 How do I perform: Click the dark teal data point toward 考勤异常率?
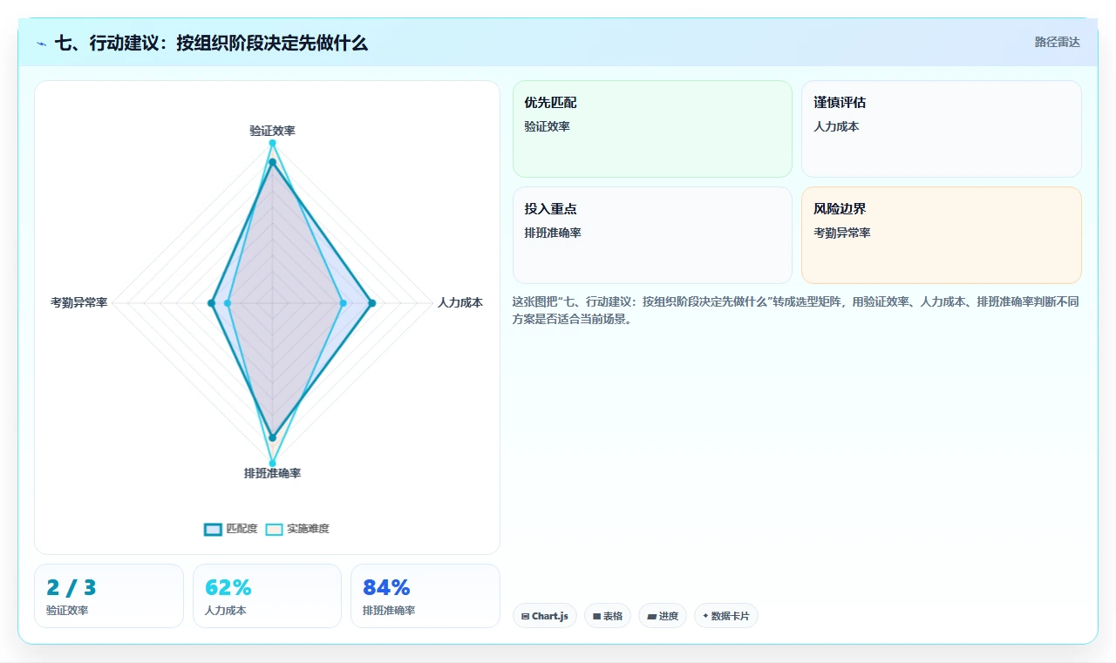point(211,303)
